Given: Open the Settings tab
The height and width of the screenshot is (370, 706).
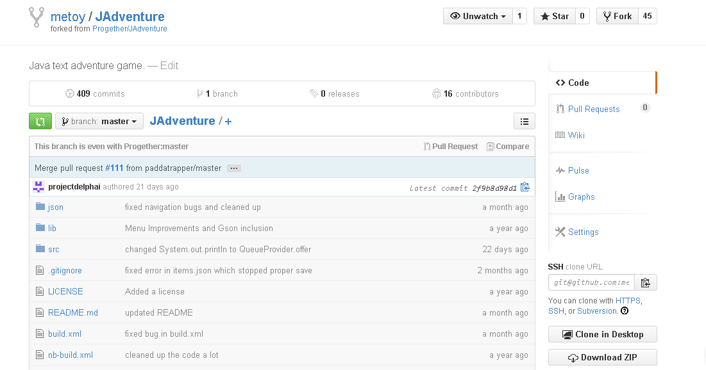Looking at the screenshot, I should click(x=583, y=232).
